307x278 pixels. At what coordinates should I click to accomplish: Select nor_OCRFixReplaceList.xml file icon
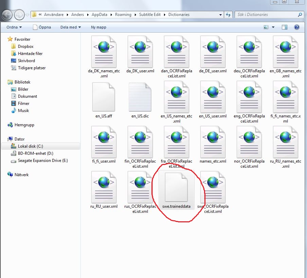249,142
